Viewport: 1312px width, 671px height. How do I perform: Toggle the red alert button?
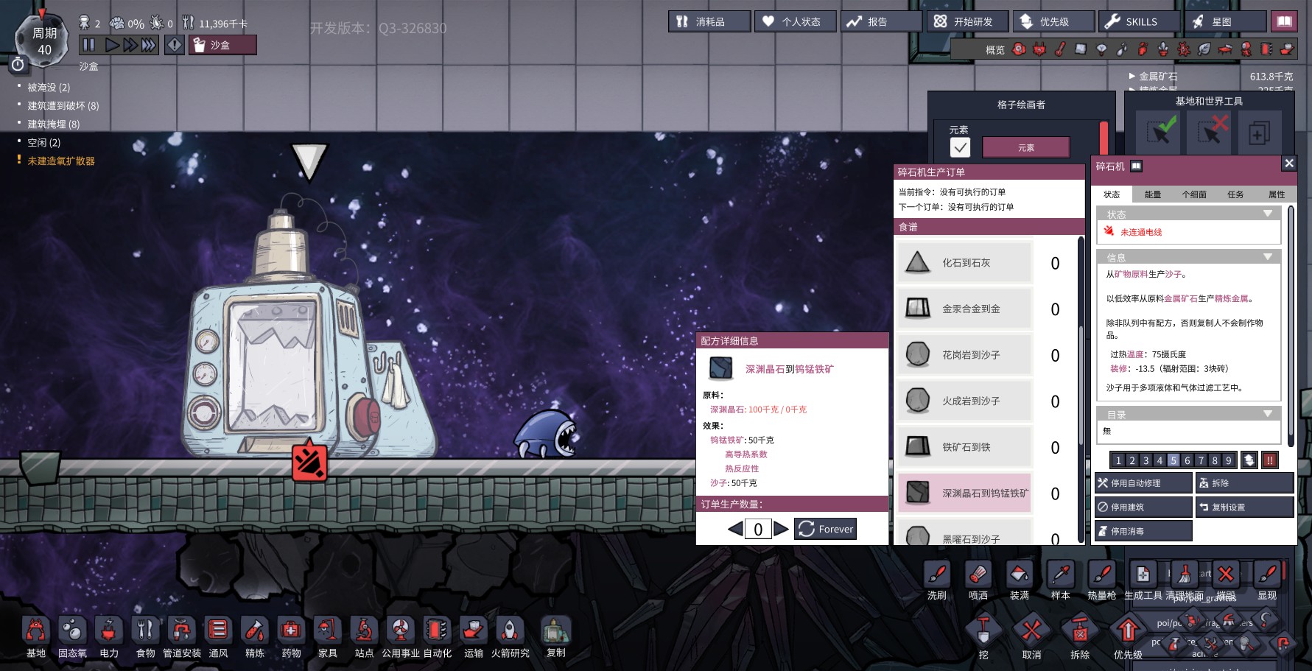click(175, 45)
